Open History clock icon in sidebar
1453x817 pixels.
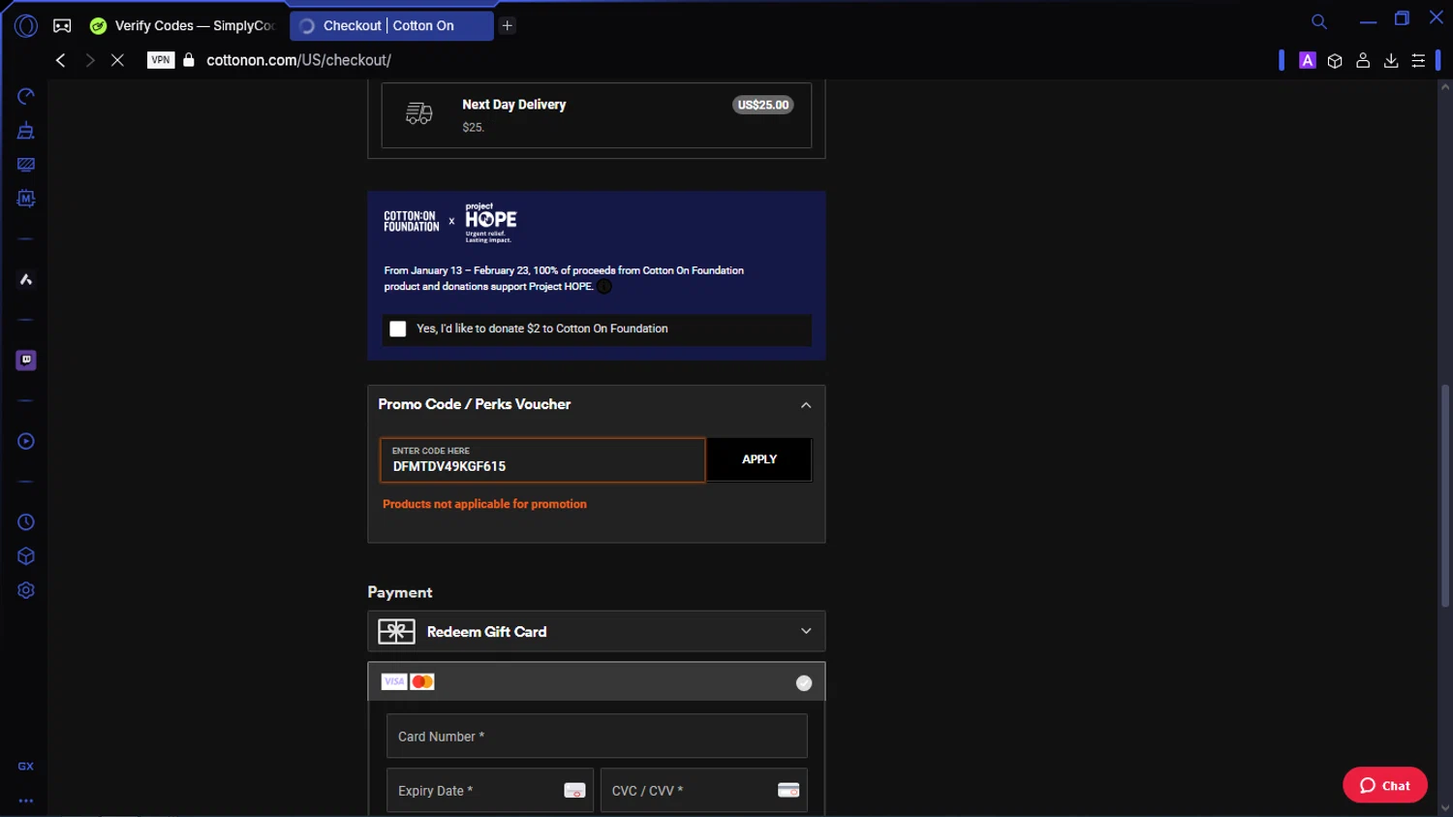[x=26, y=522]
